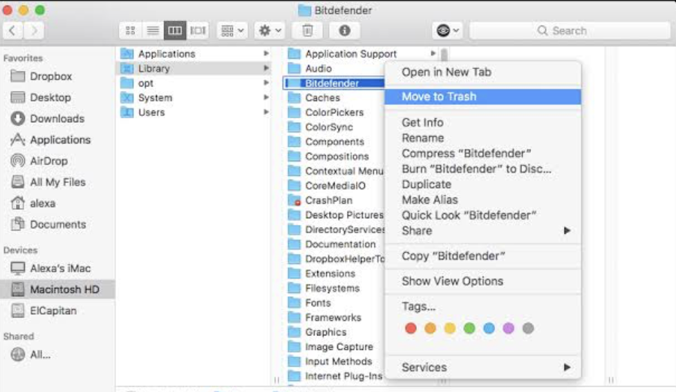Switch to list view
Image resolution: width=676 pixels, height=392 pixels.
[153, 30]
